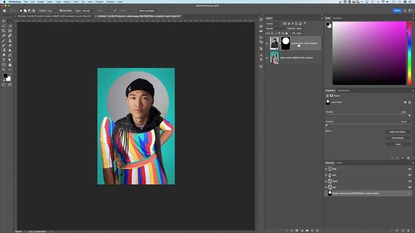The width and height of the screenshot is (415, 233).
Task: Click the Intersect with selection icon
Action: coord(34,11)
